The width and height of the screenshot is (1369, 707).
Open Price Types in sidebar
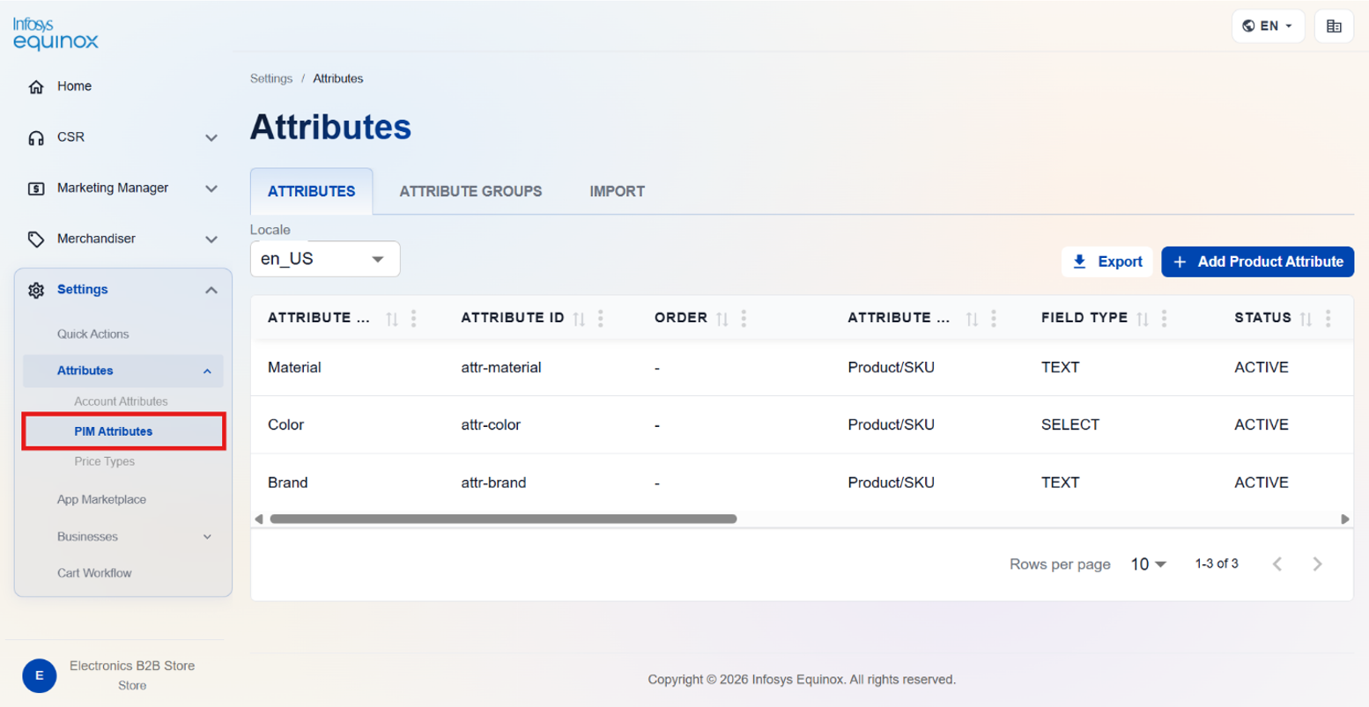point(104,461)
